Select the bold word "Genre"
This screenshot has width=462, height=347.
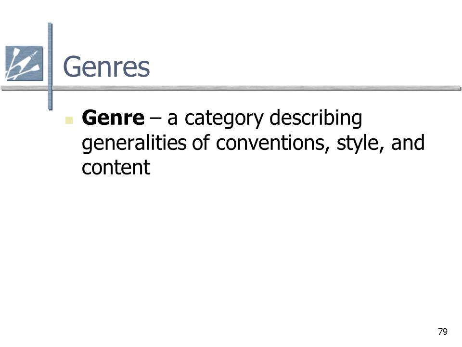(x=113, y=118)
